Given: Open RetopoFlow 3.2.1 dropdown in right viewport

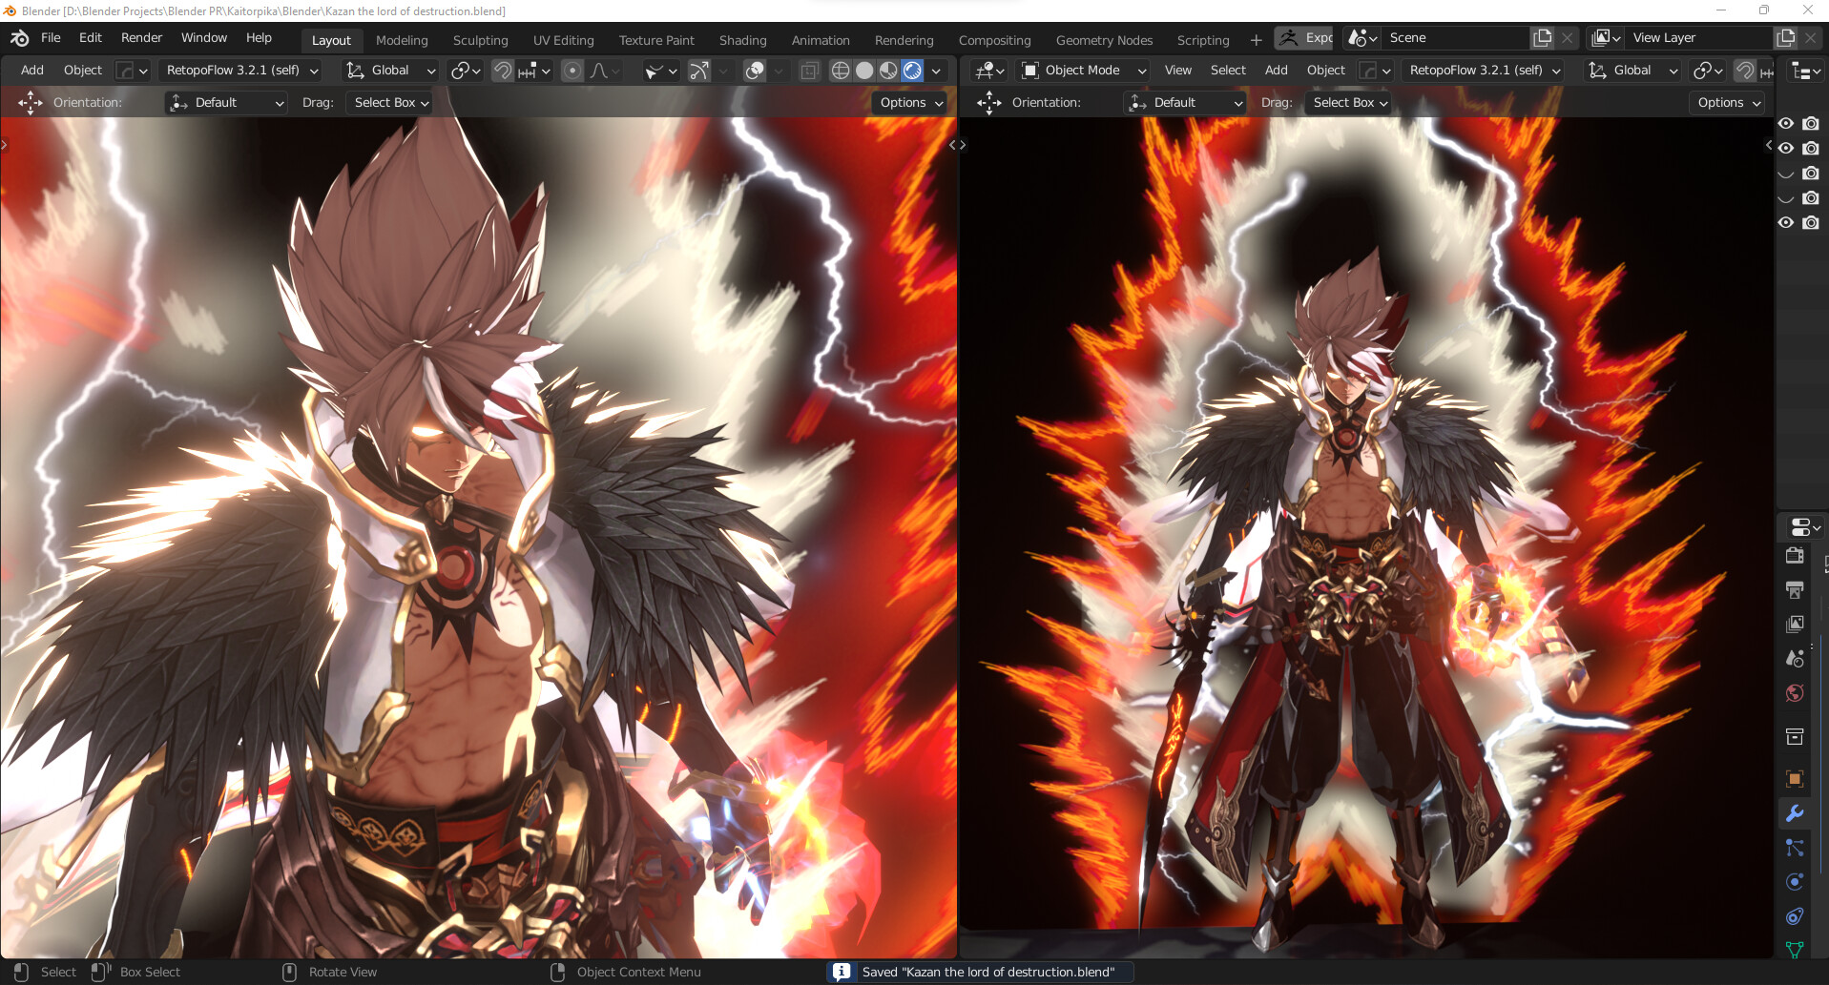Looking at the screenshot, I should tap(1484, 71).
